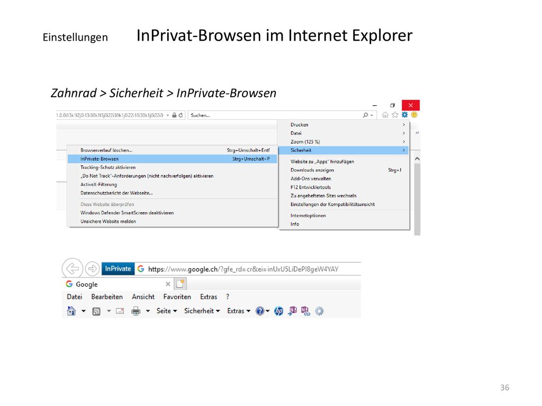Open the Extras dropdown in the command bar
Image resolution: width=542 pixels, height=406 pixels.
pos(239,311)
